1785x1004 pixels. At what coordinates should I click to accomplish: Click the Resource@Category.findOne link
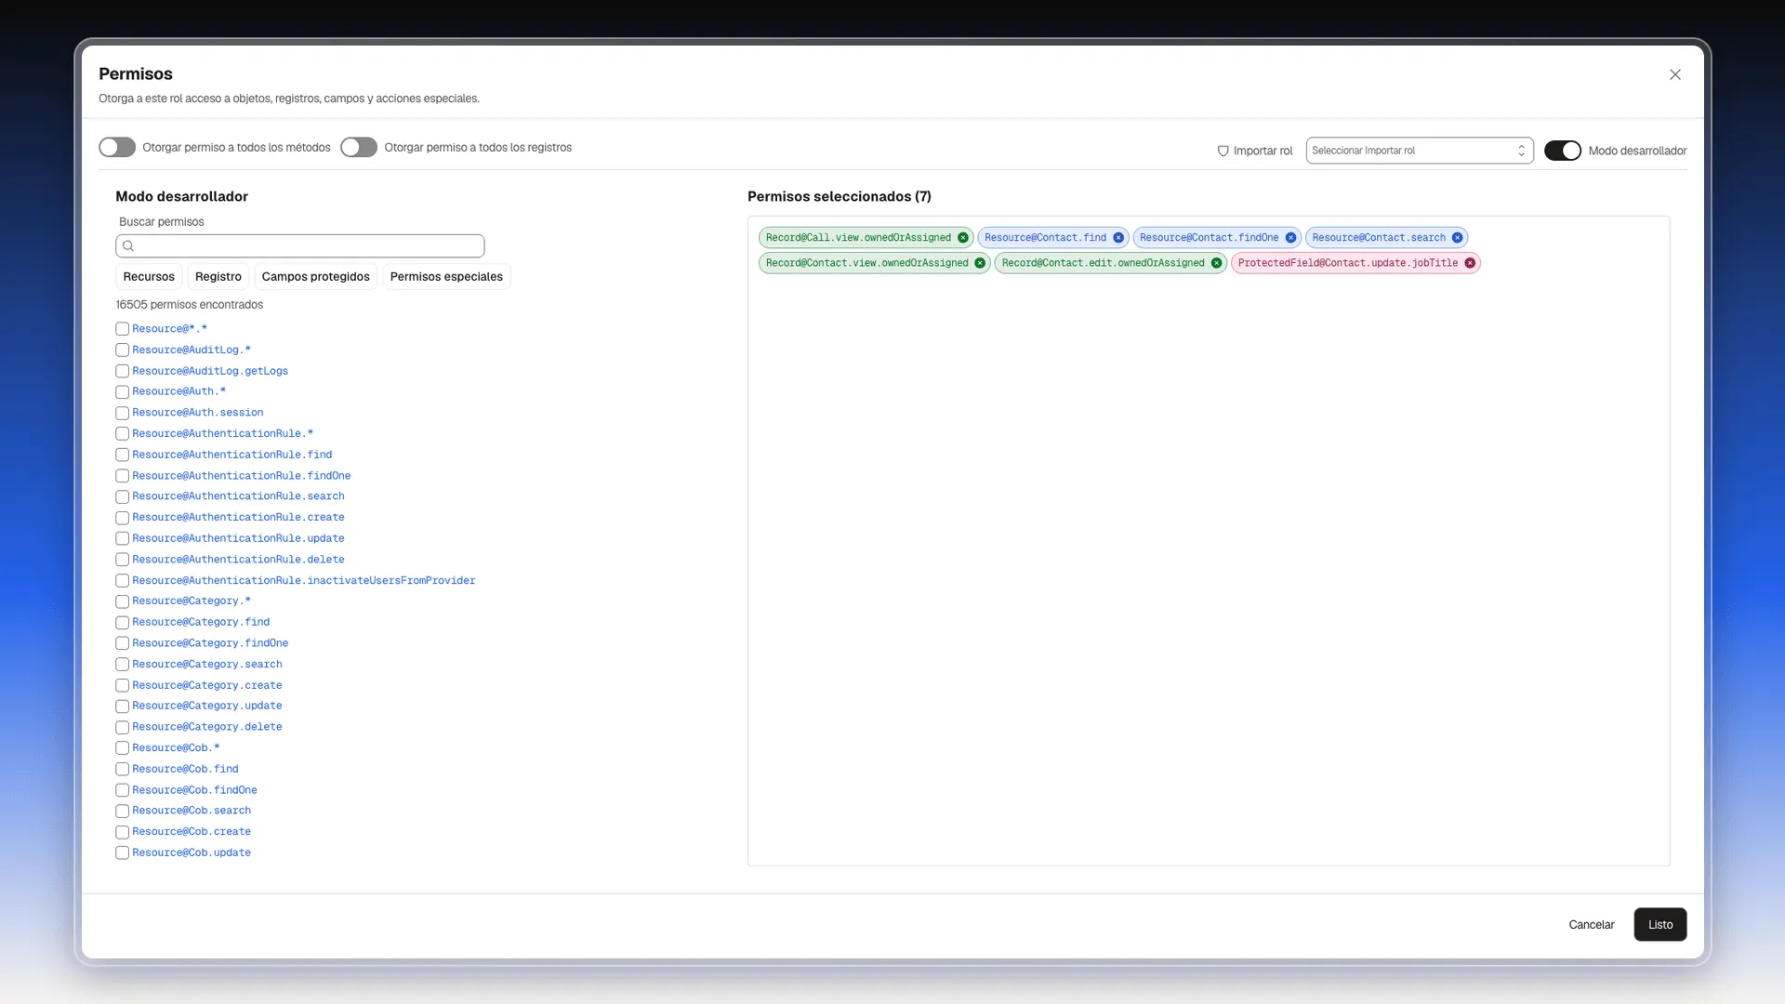[210, 643]
